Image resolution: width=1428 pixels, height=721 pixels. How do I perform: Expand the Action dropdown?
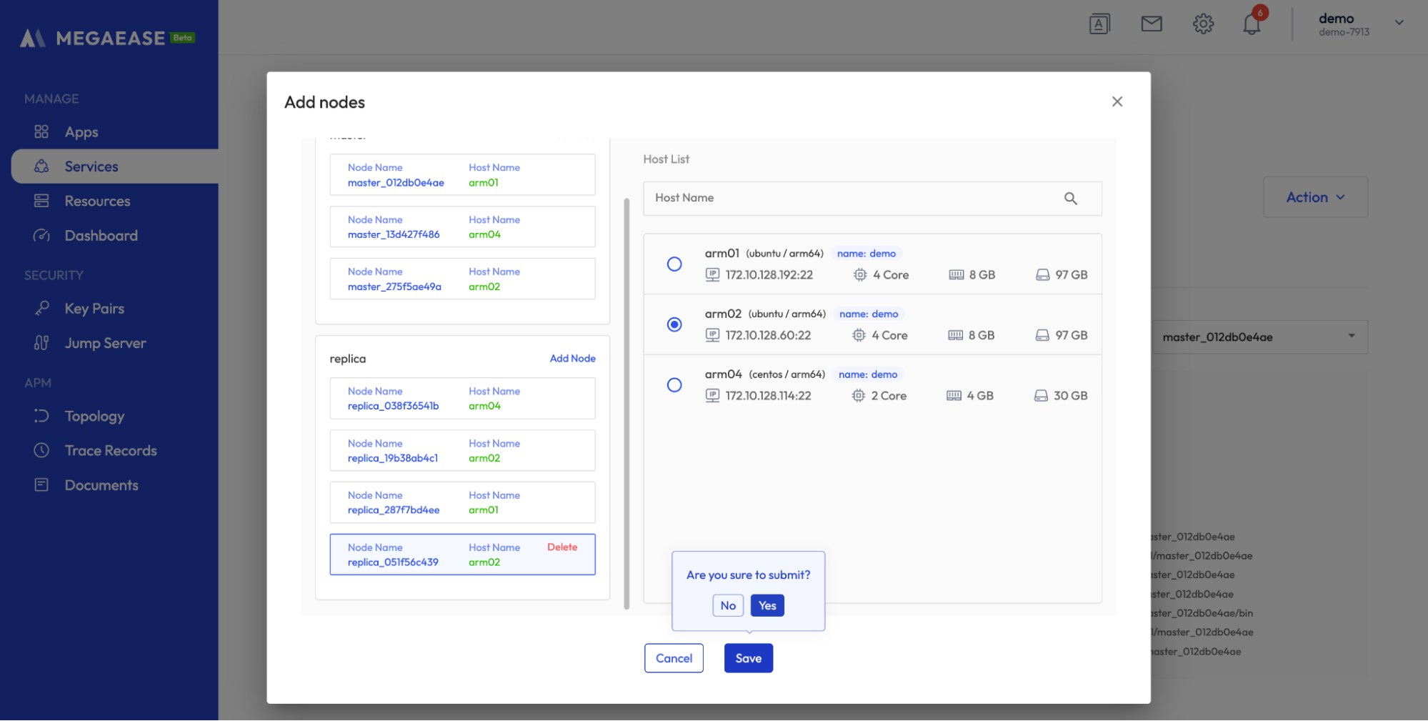[x=1314, y=197]
